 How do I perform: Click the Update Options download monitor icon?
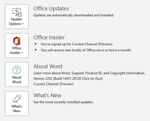17,12
